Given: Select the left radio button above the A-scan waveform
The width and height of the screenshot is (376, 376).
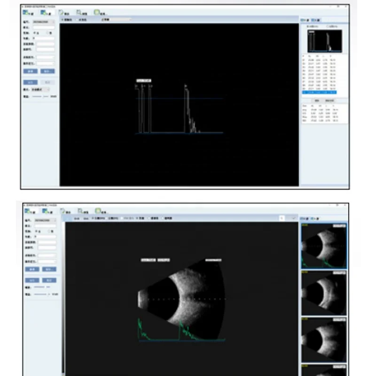Looking at the screenshot, I should (x=62, y=20).
